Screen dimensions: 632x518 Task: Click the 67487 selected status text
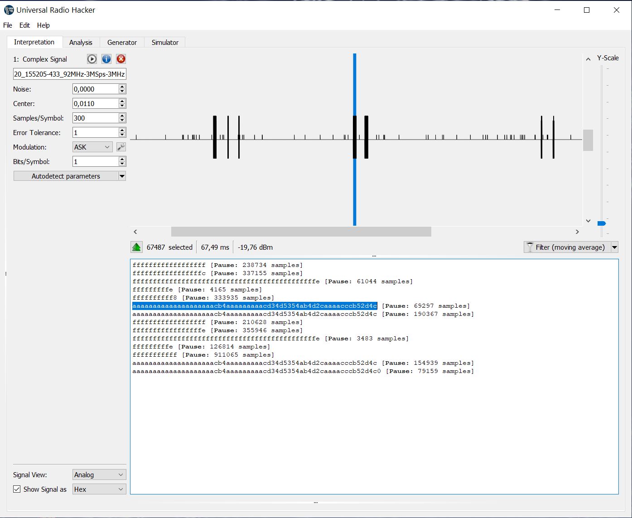coord(169,247)
